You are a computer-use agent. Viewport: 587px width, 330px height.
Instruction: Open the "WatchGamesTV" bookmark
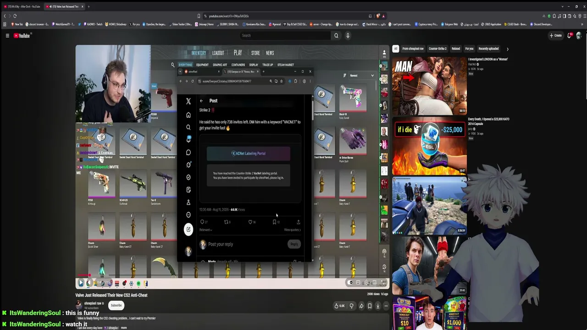pyautogui.click(x=64, y=24)
